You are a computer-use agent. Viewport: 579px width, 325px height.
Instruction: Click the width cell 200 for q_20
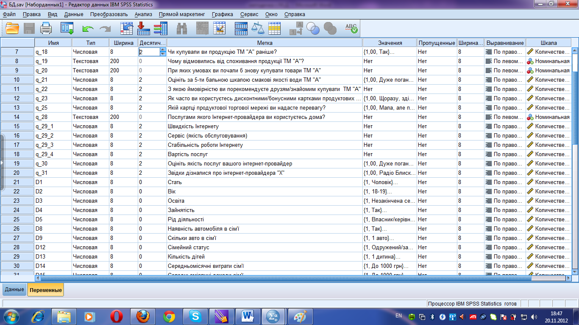123,70
